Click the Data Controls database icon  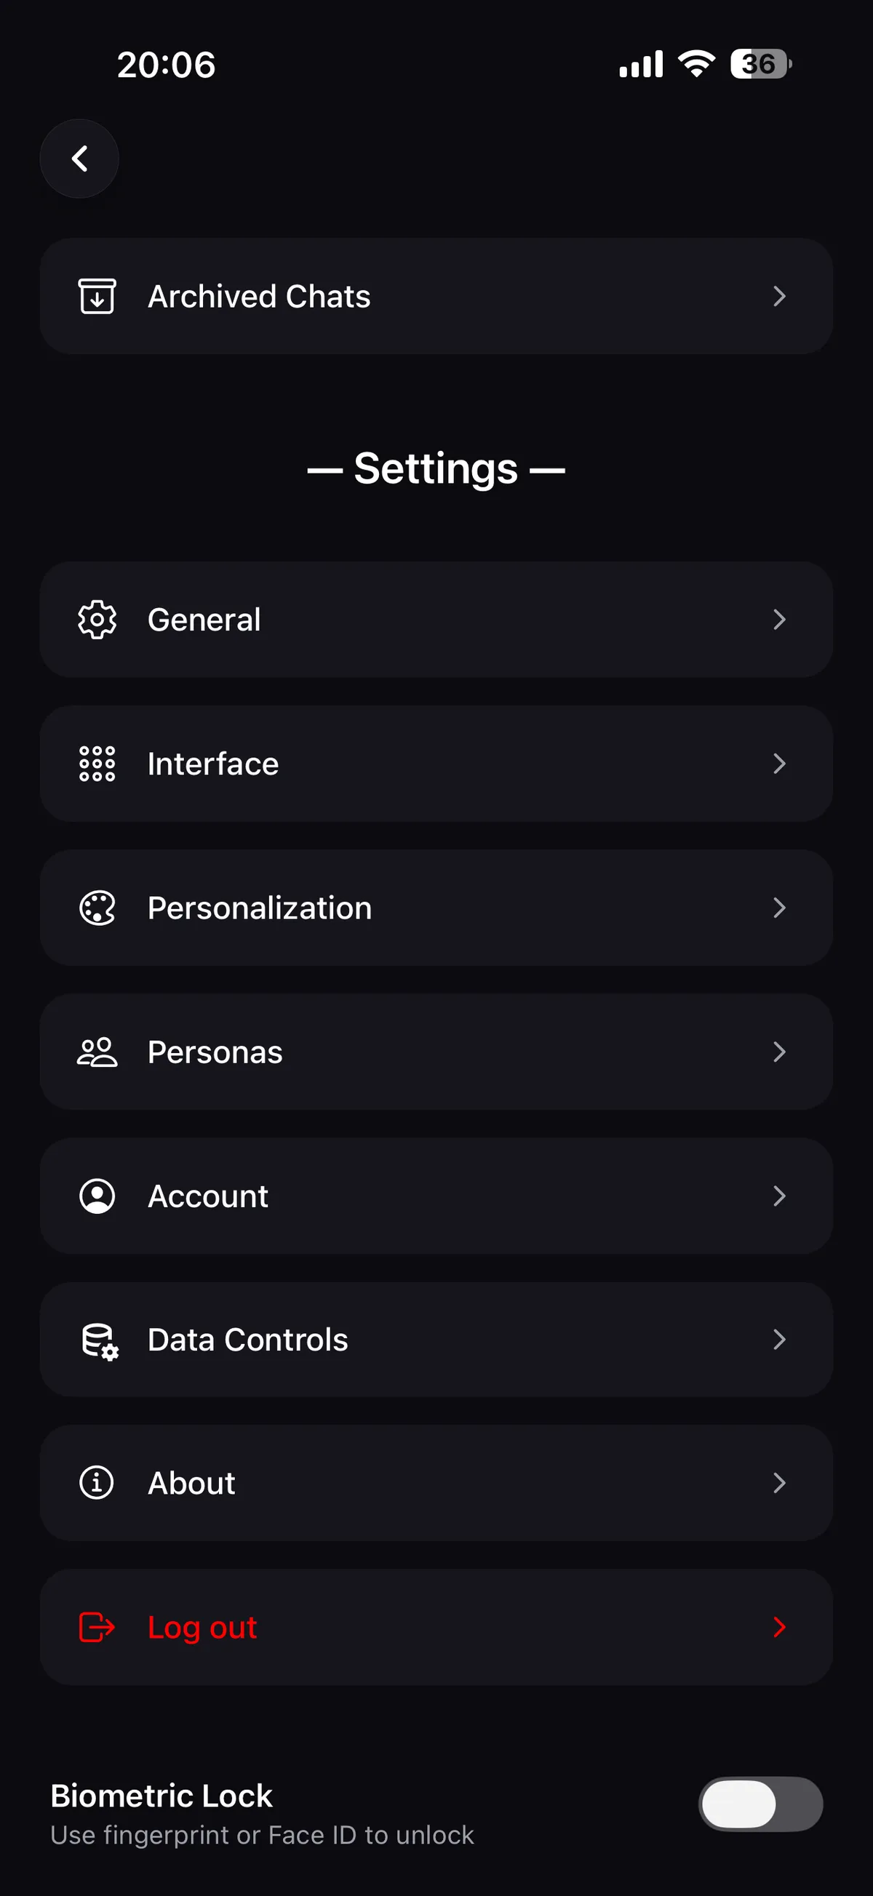click(x=100, y=1341)
